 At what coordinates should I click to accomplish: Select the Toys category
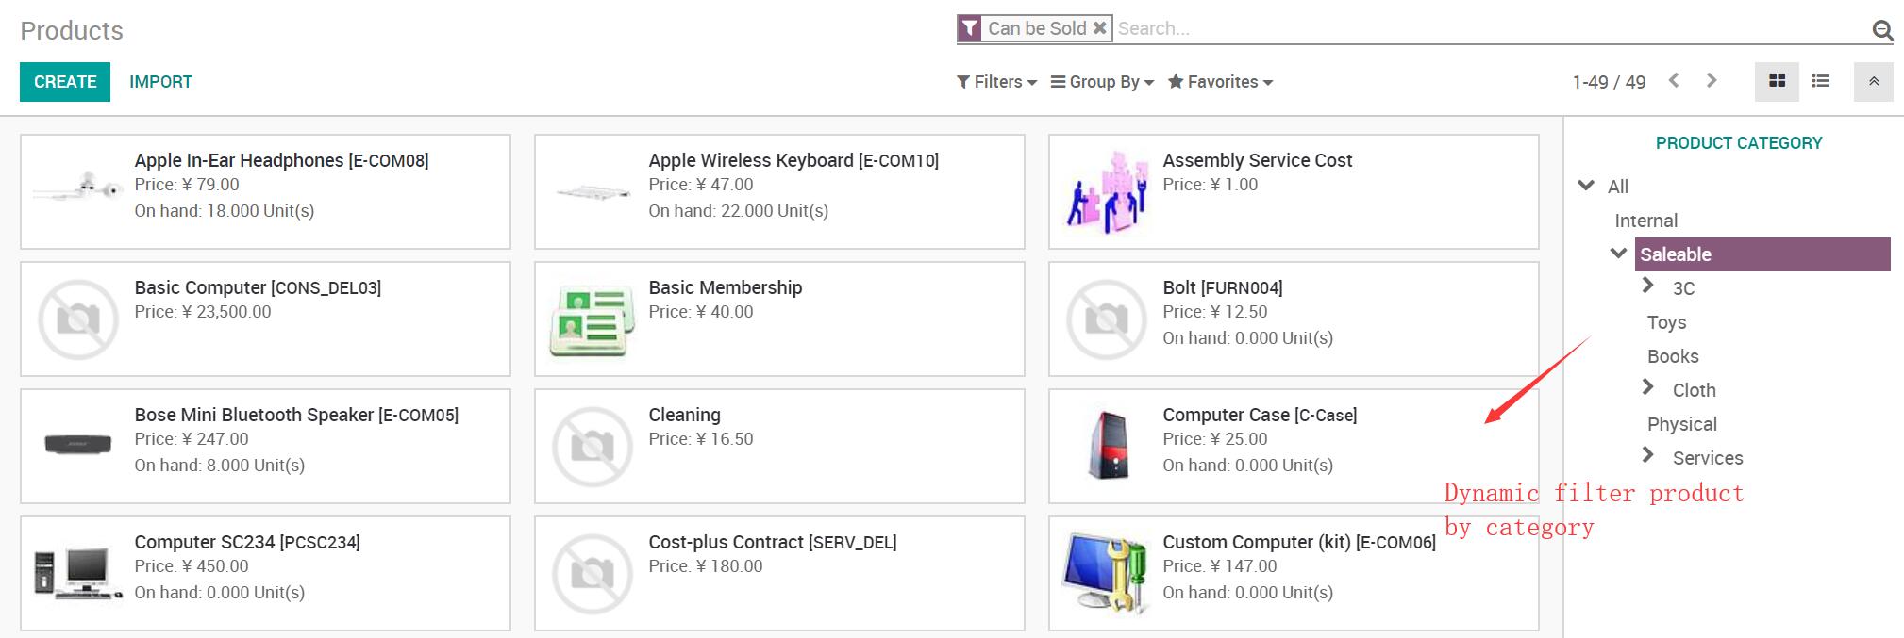1666,322
